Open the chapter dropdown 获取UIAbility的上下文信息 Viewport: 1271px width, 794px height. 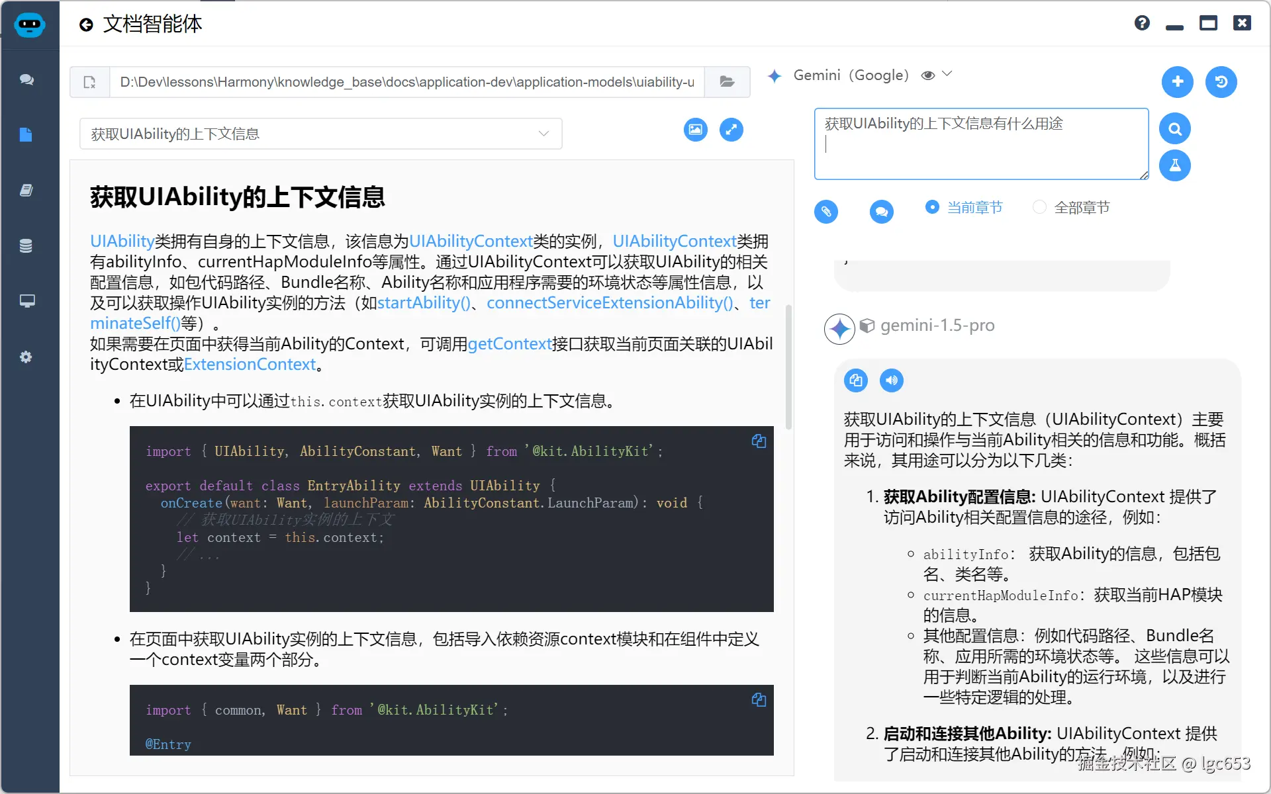pos(320,134)
